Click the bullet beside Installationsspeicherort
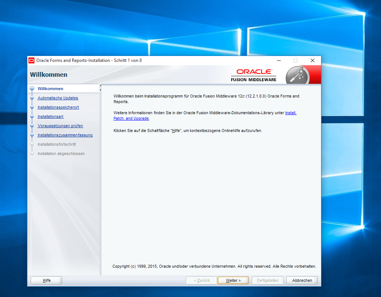The image size is (381, 297). [32, 107]
